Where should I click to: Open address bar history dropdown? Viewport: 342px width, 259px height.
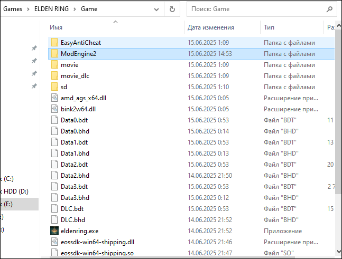156,9
